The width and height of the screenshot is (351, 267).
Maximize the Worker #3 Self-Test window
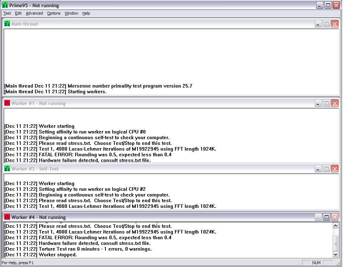326,169
